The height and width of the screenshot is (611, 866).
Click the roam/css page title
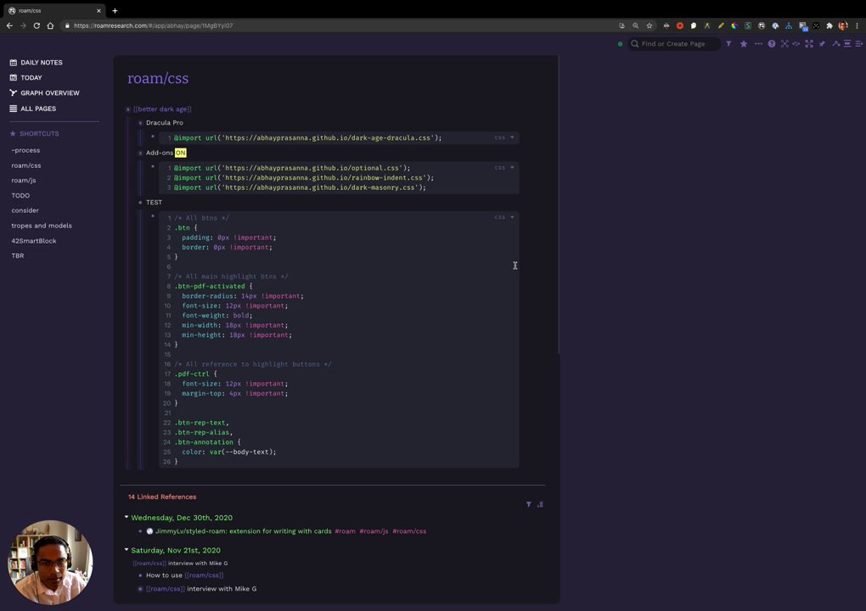(158, 78)
